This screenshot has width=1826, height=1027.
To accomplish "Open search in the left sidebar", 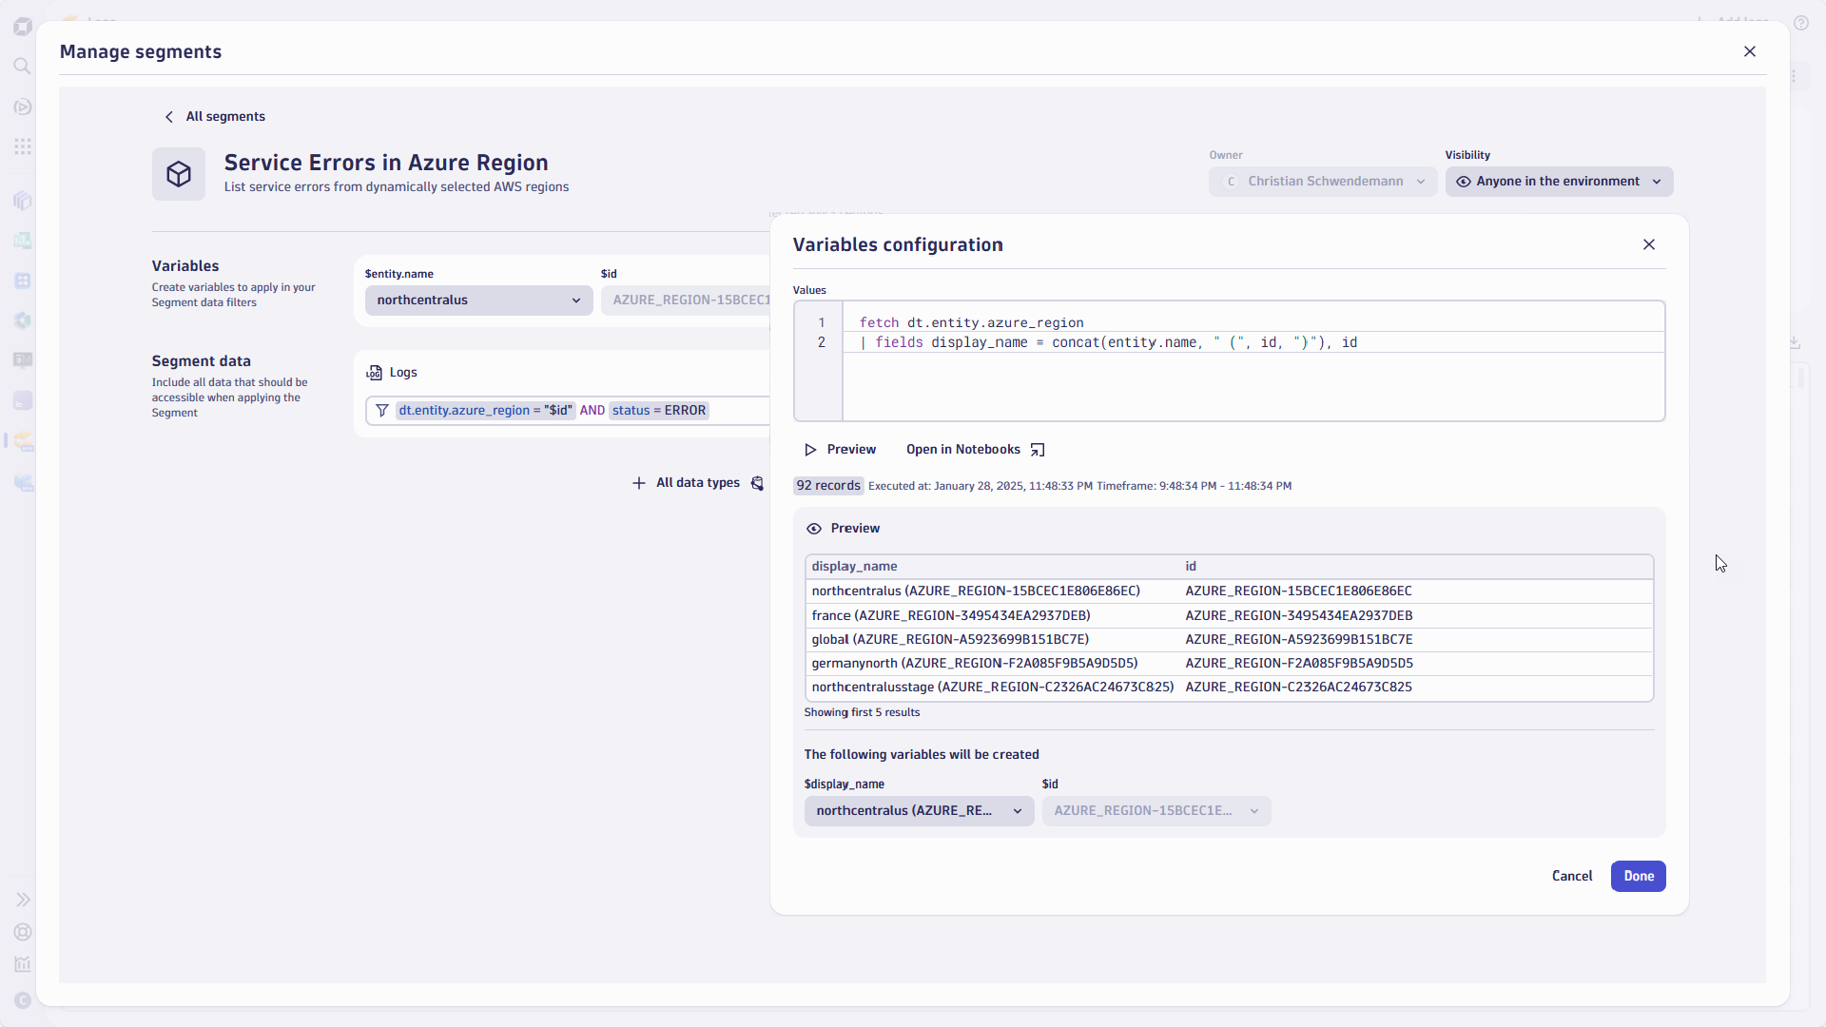I will pos(21,66).
